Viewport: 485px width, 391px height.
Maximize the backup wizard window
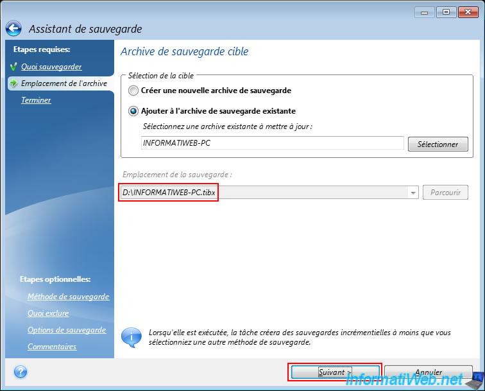click(446, 12)
